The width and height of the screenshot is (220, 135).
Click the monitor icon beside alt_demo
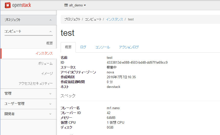click(x=66, y=5)
